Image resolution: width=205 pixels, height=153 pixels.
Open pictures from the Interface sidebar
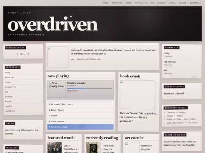coord(9,97)
